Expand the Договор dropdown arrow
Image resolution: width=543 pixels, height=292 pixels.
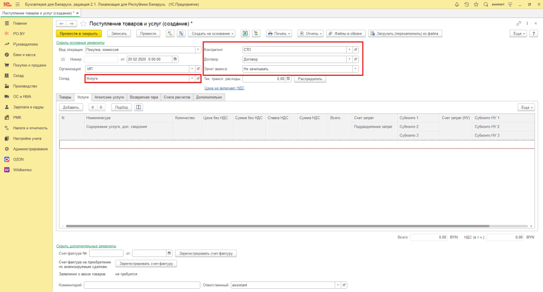coord(349,59)
